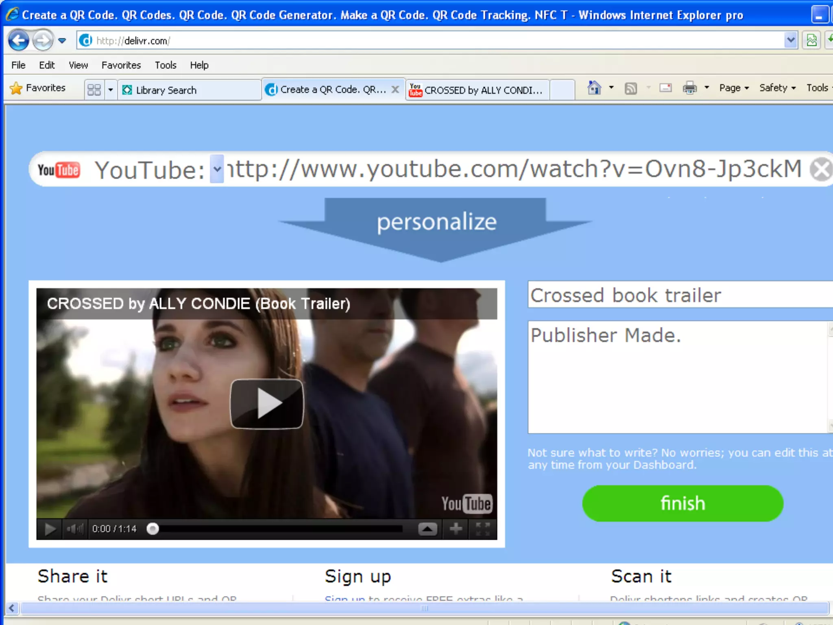The width and height of the screenshot is (833, 625).
Task: Click the Read mail envelope icon
Action: [x=665, y=88]
